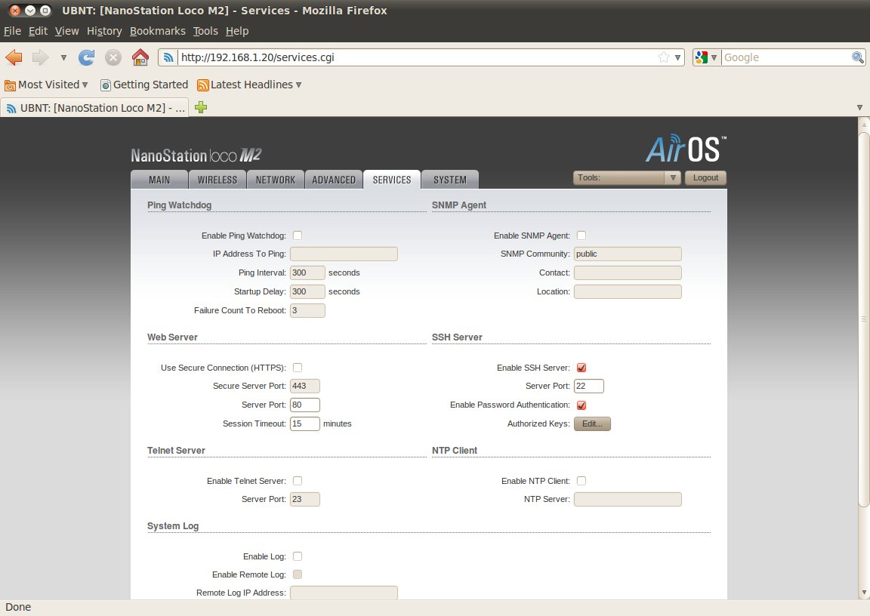Screen dimensions: 870x616
Task: Enable the Ping Watchdog checkbox
Action: 298,236
